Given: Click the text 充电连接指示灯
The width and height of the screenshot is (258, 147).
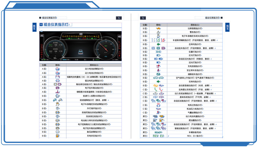Looking at the screenshot, I should [x=195, y=66].
